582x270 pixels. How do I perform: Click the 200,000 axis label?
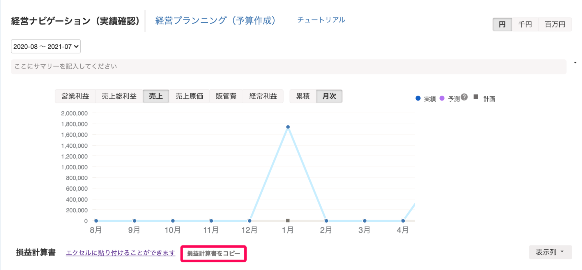click(77, 210)
